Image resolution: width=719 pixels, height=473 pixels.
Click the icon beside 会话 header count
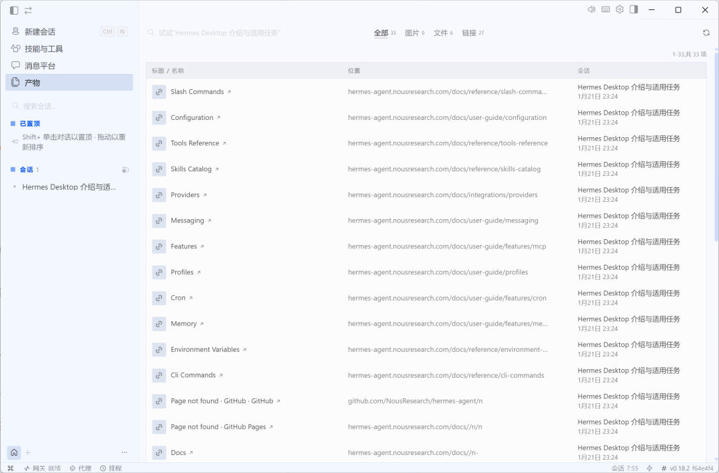pos(125,170)
